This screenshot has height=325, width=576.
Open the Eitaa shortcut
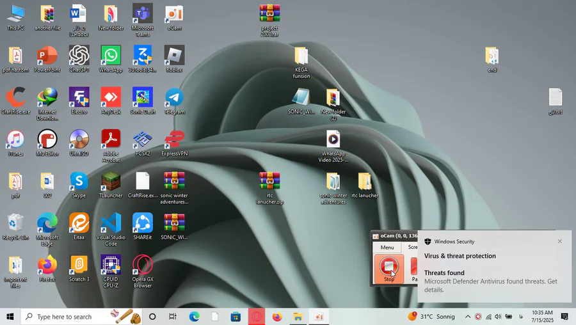point(79,226)
